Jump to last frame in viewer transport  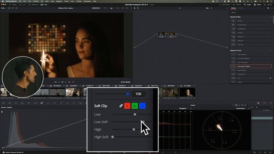coord(69,82)
